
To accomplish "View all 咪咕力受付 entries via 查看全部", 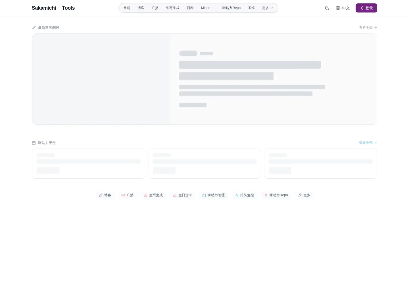I will click(x=368, y=143).
